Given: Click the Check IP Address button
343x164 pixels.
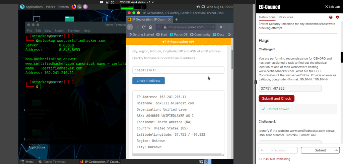Looking at the screenshot, I should (x=148, y=81).
